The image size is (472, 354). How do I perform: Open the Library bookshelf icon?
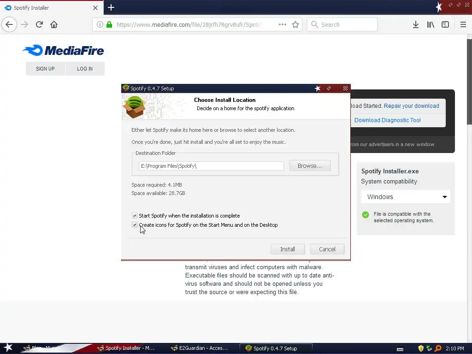[431, 24]
